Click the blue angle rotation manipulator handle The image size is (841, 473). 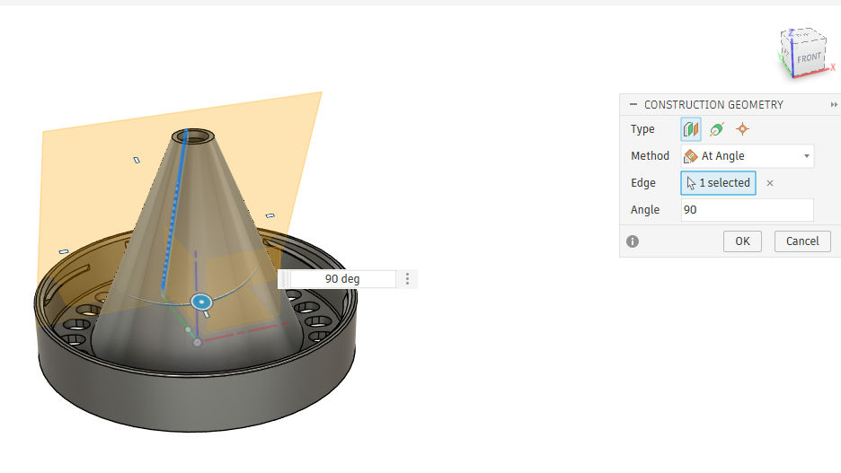click(x=201, y=302)
